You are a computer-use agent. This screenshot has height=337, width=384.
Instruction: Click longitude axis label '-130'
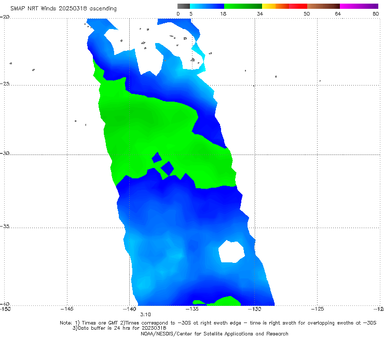(x=254, y=309)
